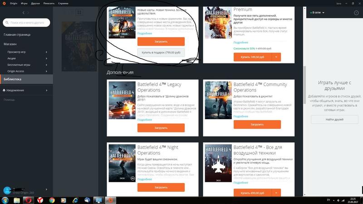Click the Помощь link in the sidebar
363x204 pixels.
tap(9, 100)
